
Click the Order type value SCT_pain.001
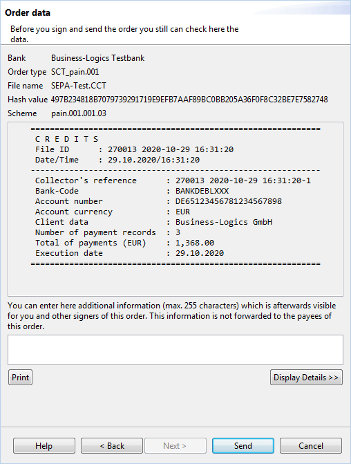75,72
